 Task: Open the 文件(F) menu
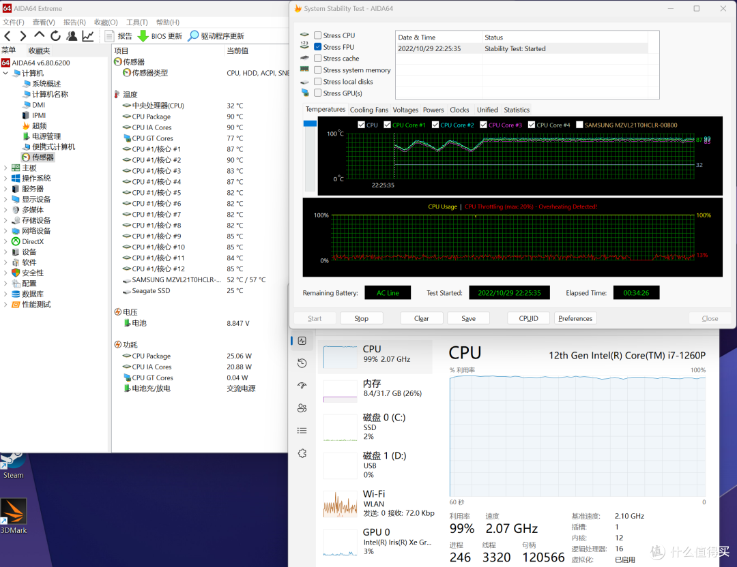tap(13, 22)
